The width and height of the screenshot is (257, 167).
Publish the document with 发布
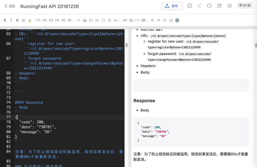coord(172,6)
